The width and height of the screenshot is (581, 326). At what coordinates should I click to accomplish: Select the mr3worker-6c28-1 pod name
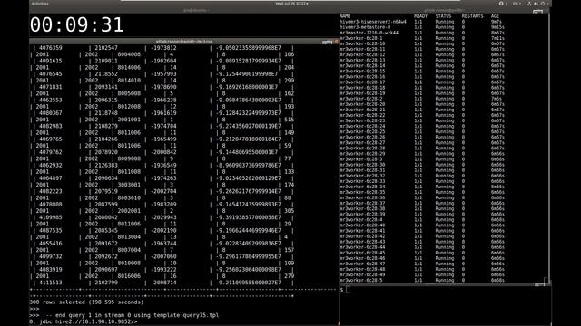361,38
